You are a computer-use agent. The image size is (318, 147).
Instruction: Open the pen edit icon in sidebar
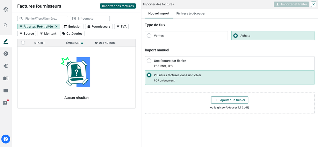(6, 41)
